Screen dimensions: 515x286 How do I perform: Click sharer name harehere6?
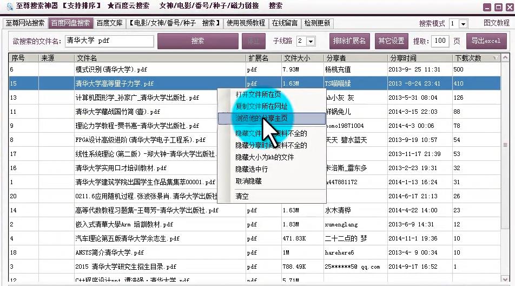point(340,253)
